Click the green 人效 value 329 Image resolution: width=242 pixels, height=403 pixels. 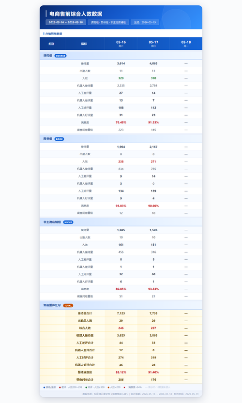(x=121, y=78)
